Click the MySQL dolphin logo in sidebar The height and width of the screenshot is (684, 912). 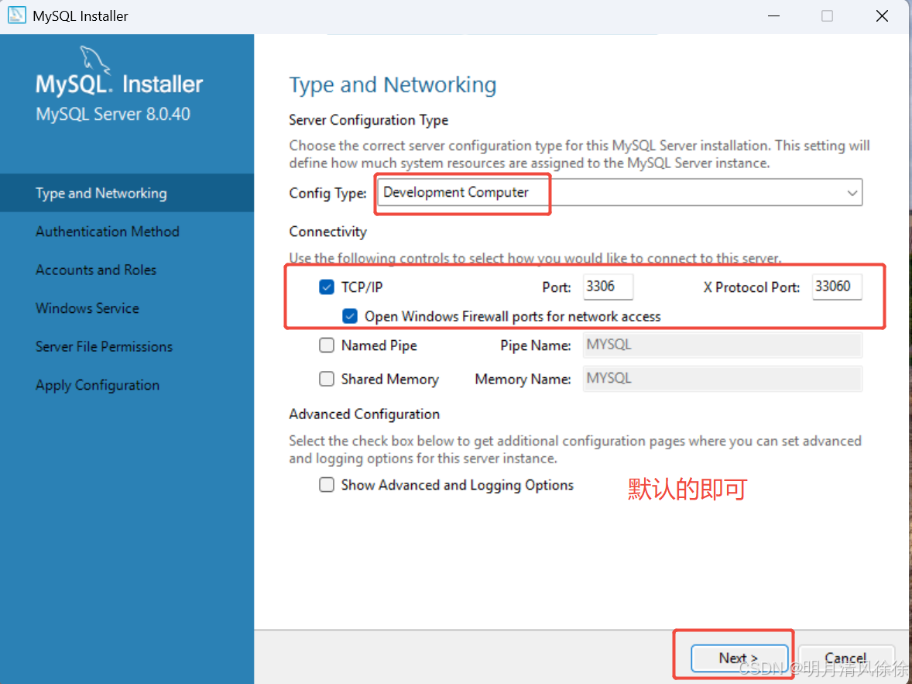pos(94,60)
